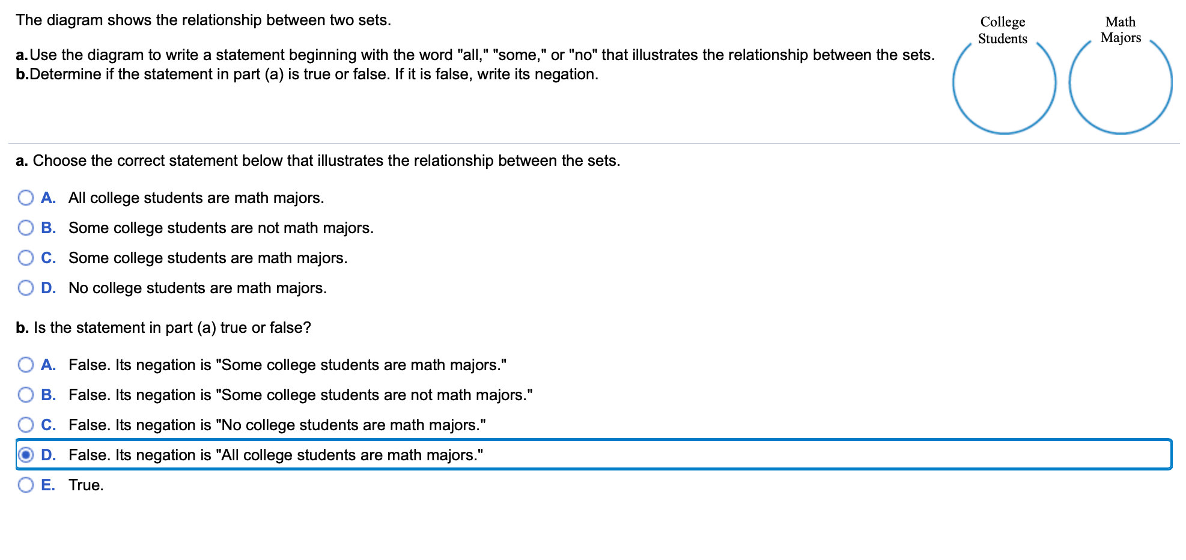The width and height of the screenshot is (1186, 560).
Task: Click the letter label "E." next to True
Action: (48, 484)
